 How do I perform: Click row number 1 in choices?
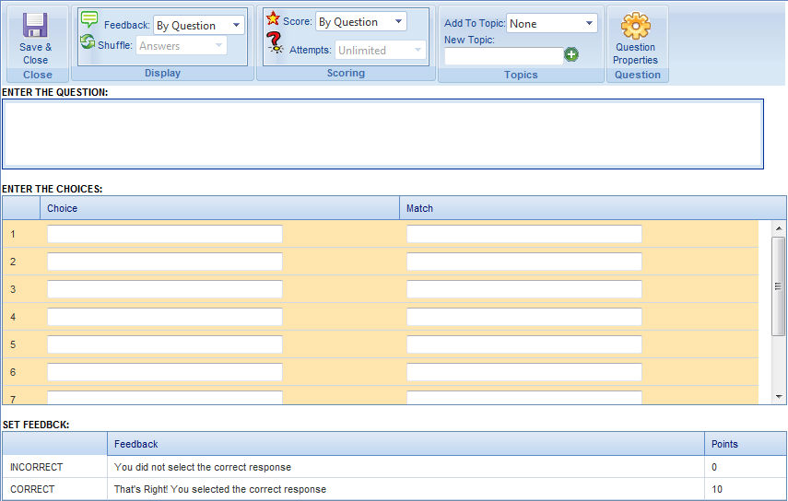pyautogui.click(x=13, y=234)
